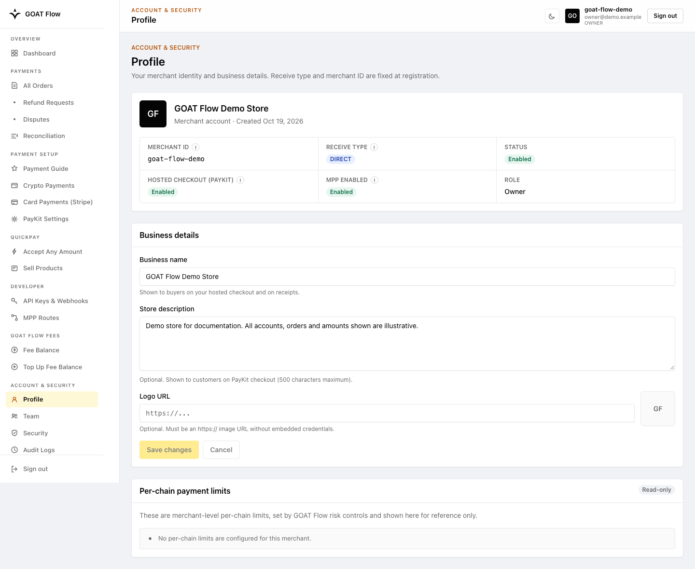This screenshot has width=695, height=569.
Task: Click the Crypto Payments card icon
Action: coord(14,186)
